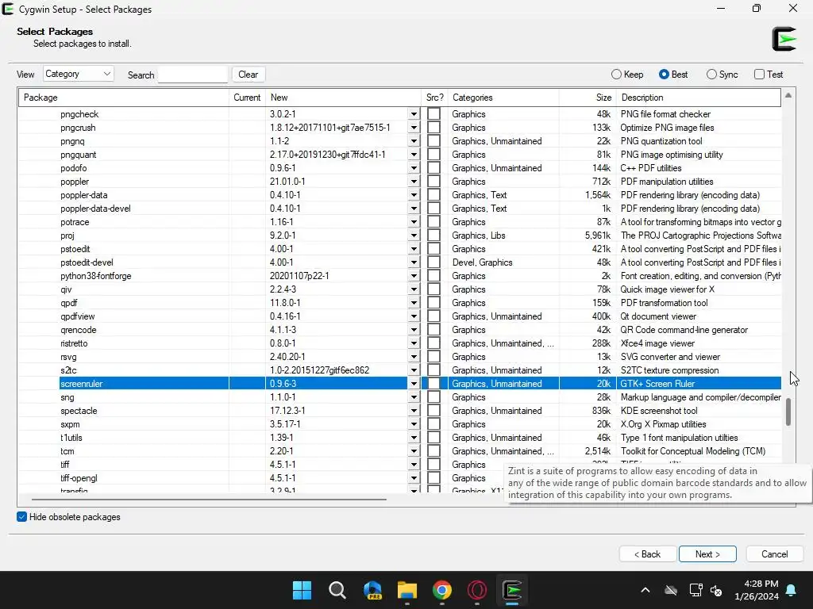Check source box for poppler

click(434, 182)
